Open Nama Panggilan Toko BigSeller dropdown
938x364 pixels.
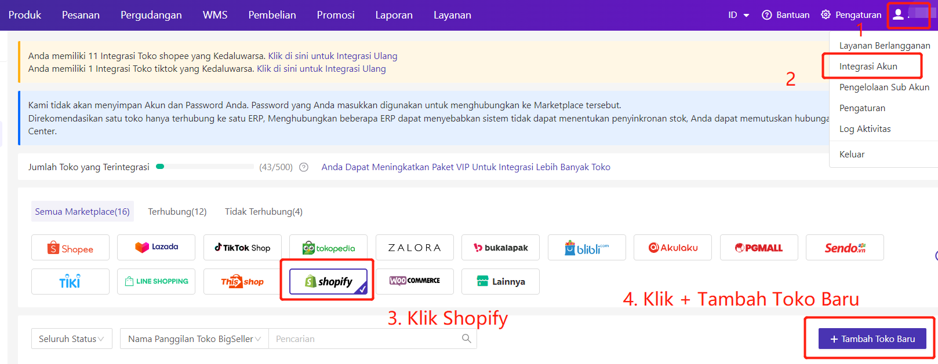click(x=194, y=339)
